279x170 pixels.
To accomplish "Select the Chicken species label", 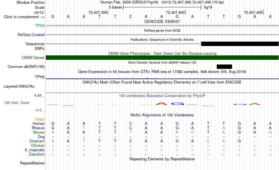I will click(x=38, y=145).
